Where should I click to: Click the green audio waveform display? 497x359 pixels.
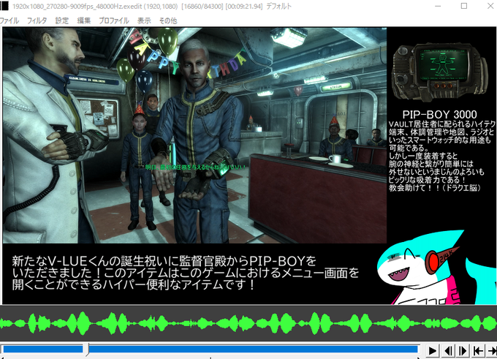point(248,323)
